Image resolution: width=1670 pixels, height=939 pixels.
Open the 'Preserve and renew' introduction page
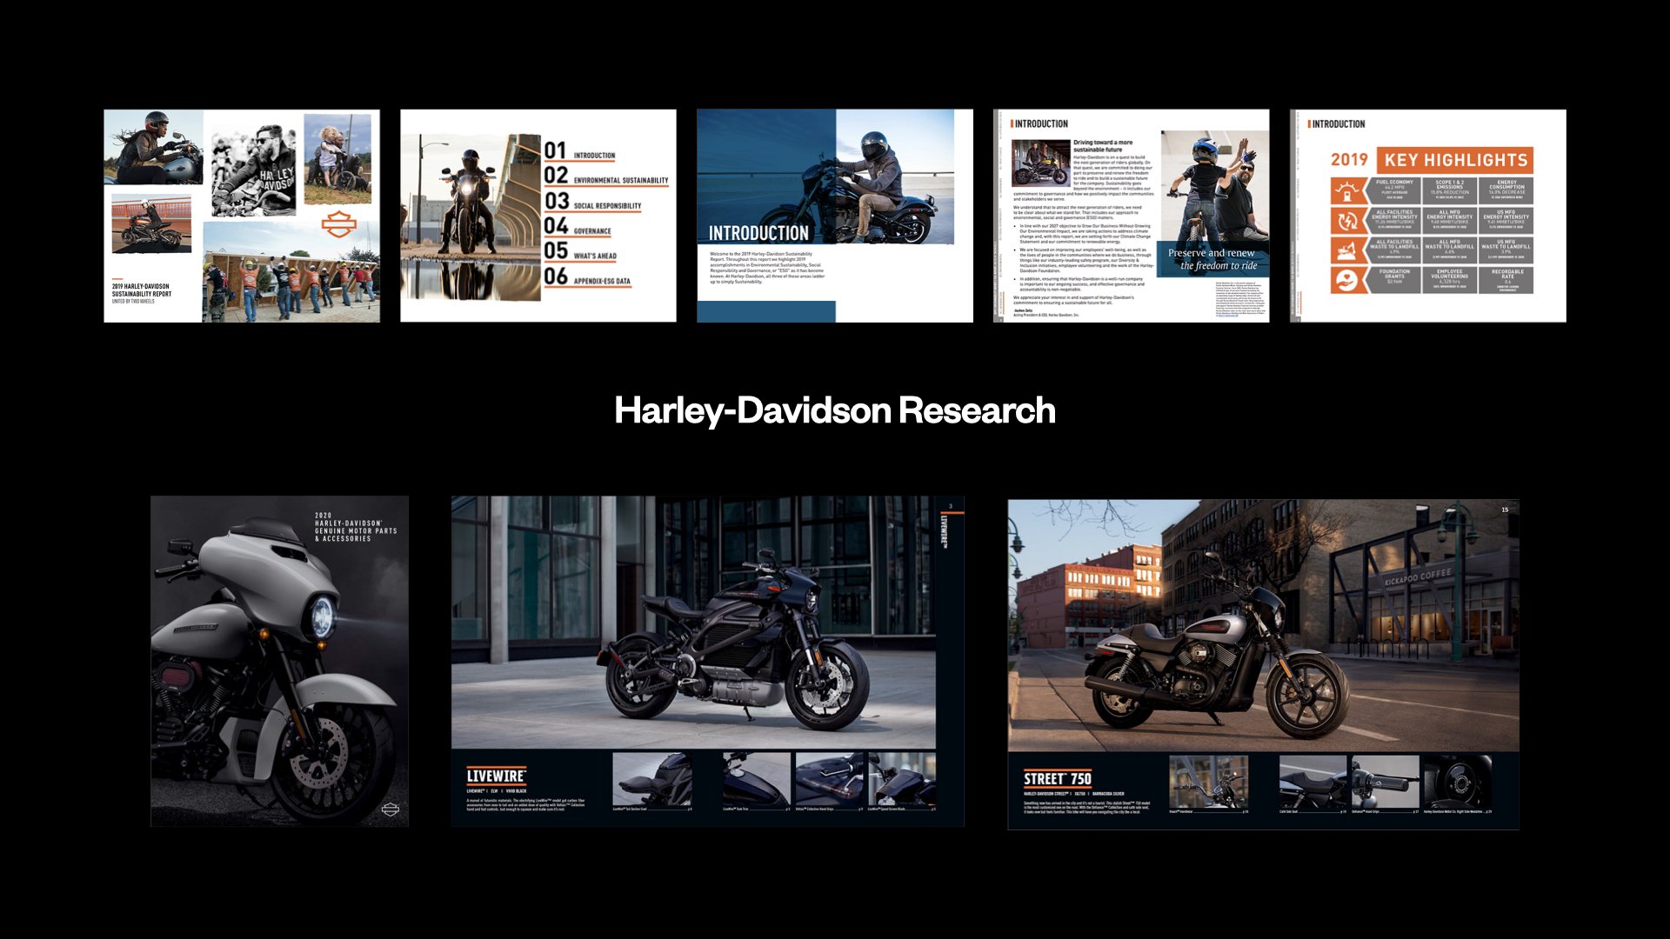coord(1132,216)
